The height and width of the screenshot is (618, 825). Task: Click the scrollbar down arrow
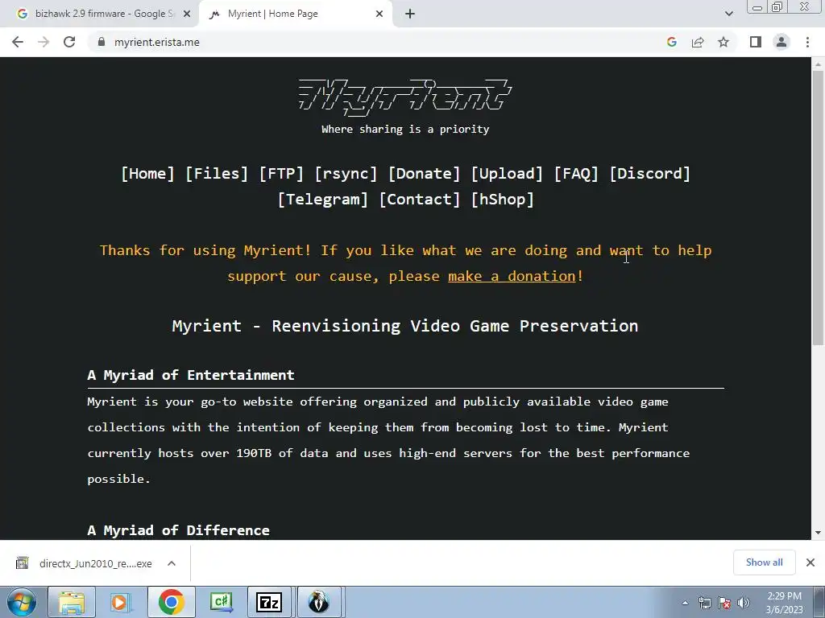click(818, 533)
